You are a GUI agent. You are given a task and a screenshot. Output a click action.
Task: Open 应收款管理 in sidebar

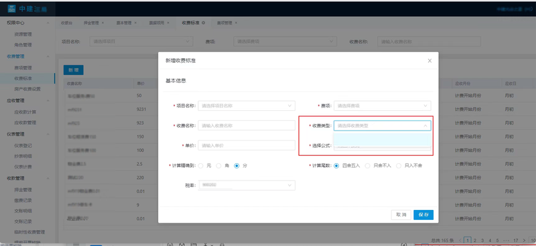point(25,122)
